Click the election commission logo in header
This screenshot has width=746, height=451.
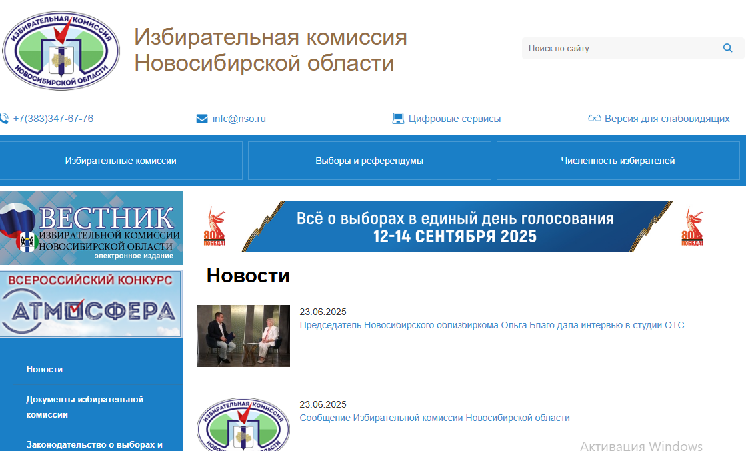click(x=61, y=51)
